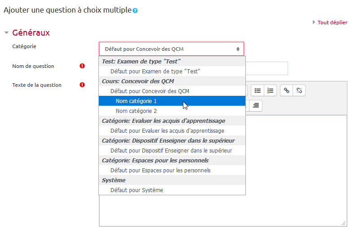
Task: Select Défaut pour Evaluer les acquis d'apprentissage
Action: click(167, 130)
